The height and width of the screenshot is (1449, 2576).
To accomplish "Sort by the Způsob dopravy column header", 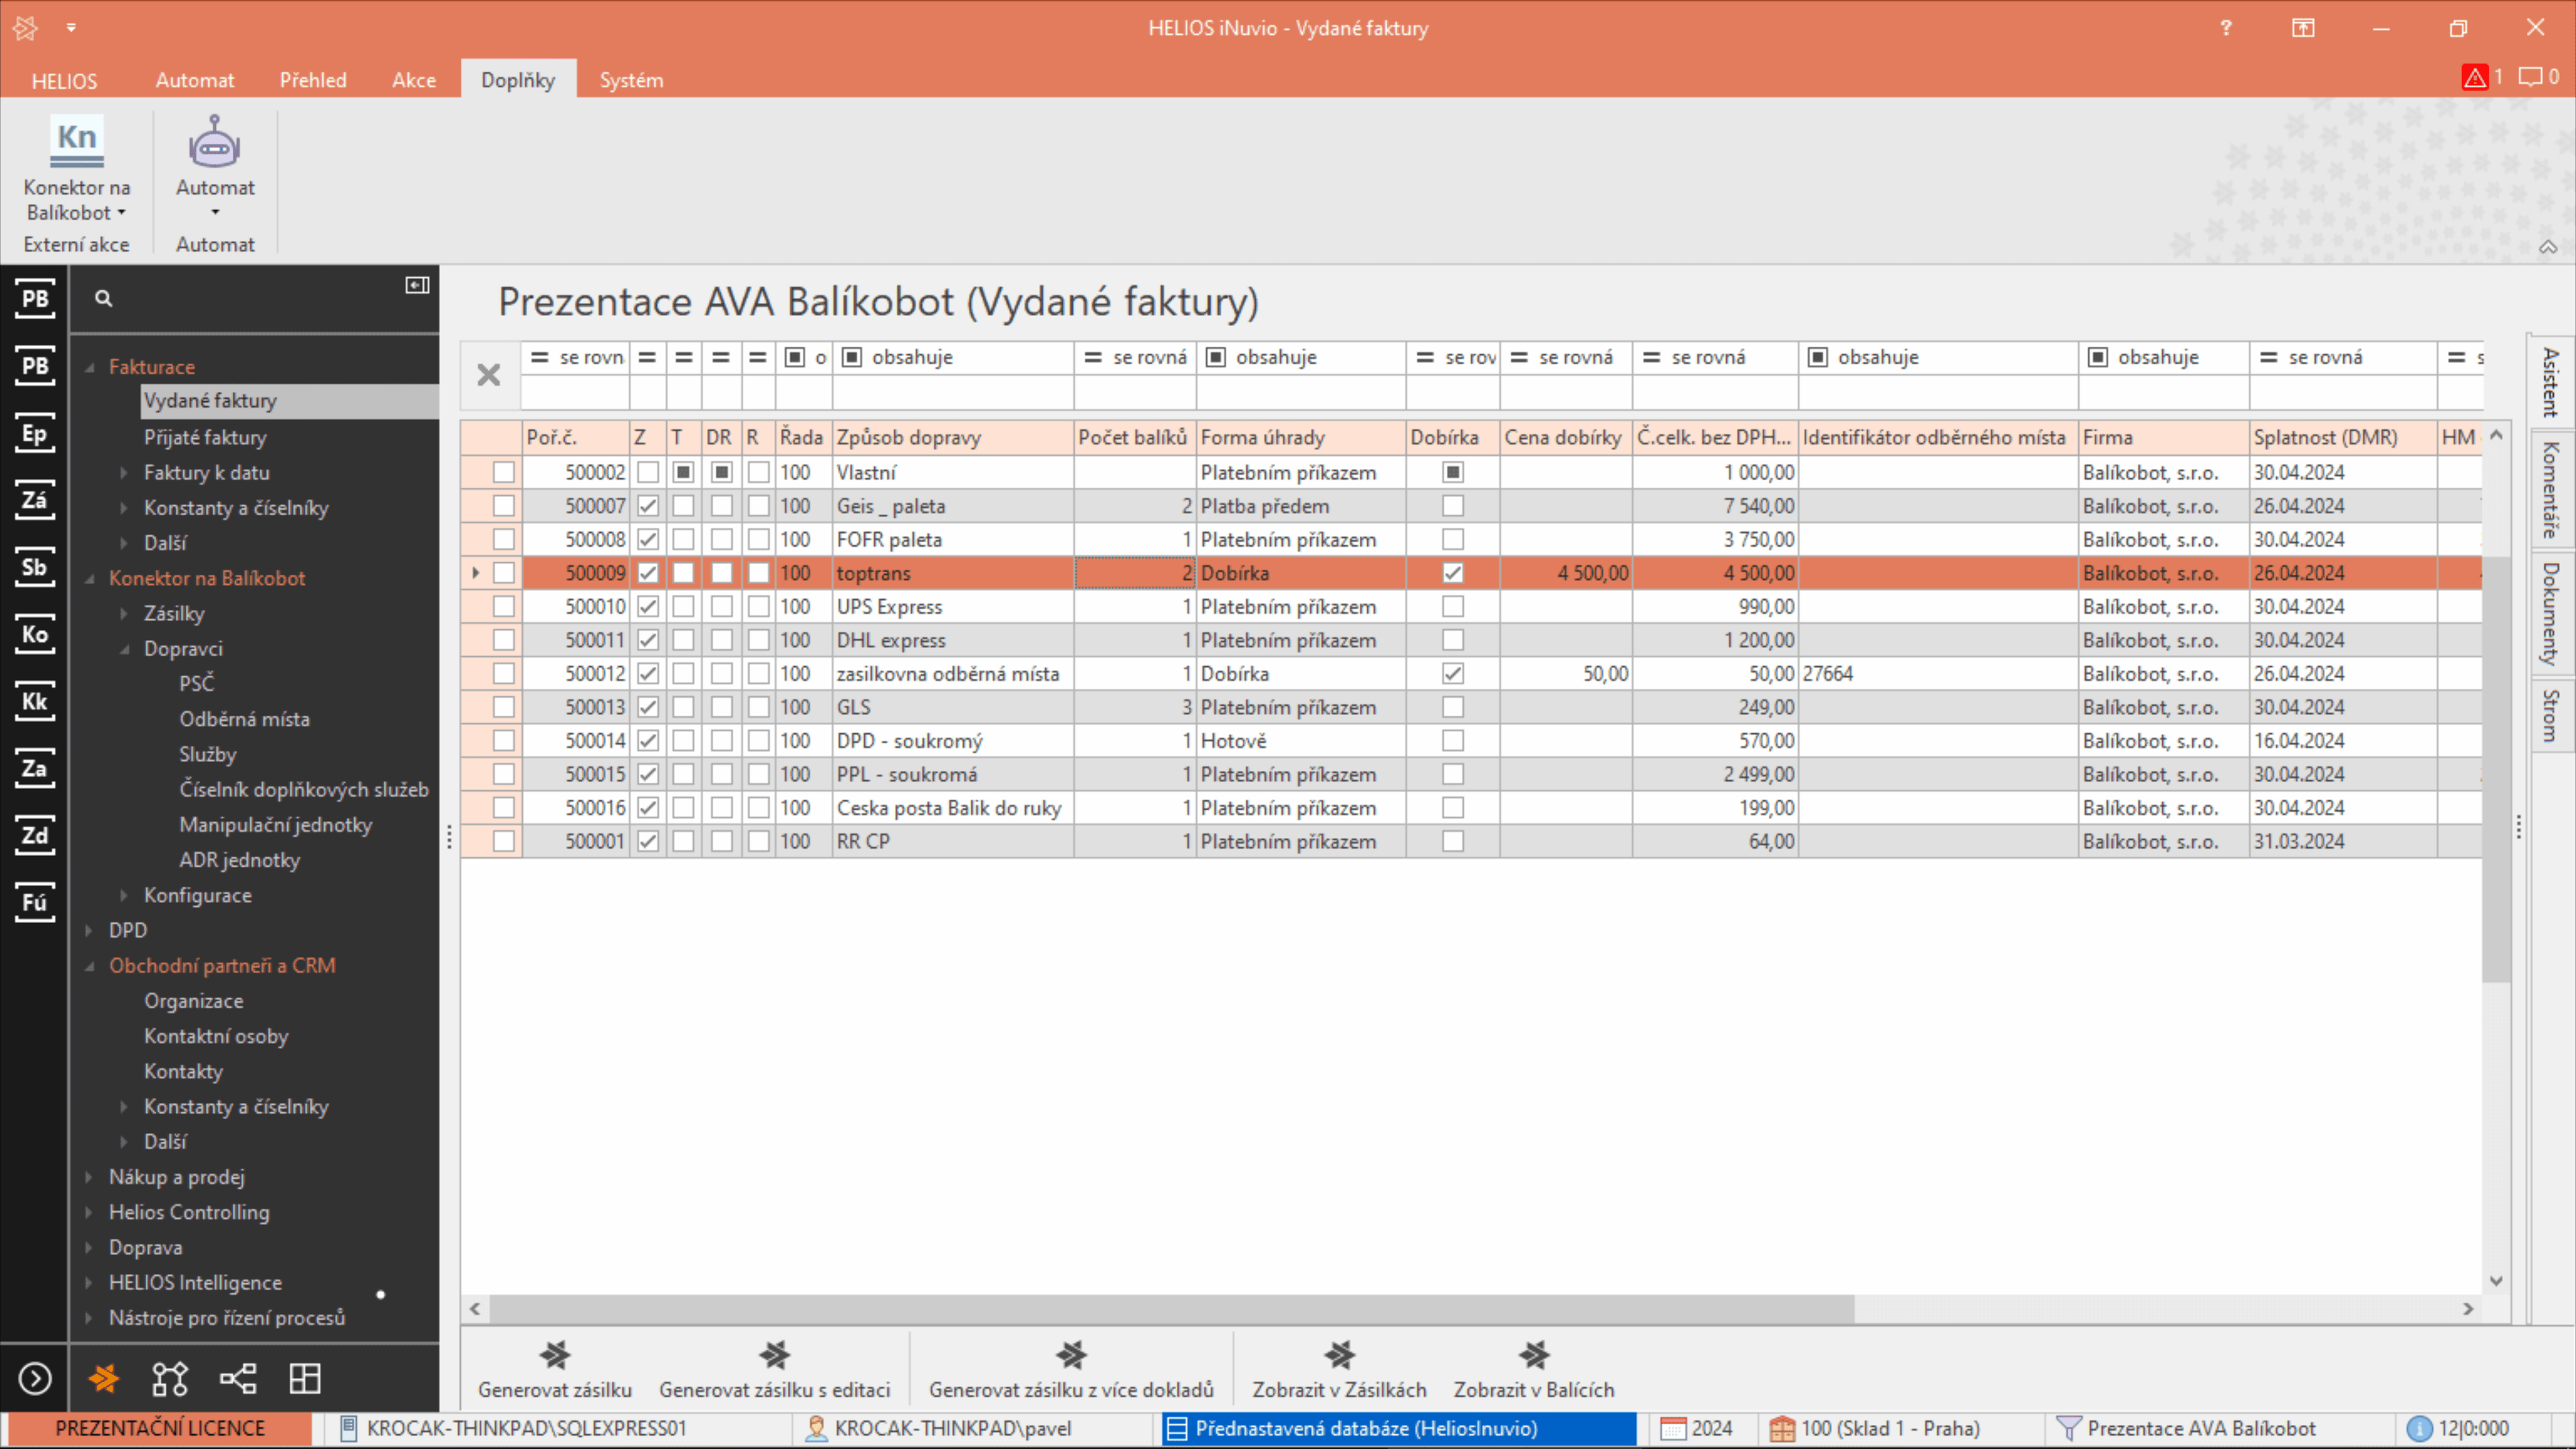I will point(953,437).
